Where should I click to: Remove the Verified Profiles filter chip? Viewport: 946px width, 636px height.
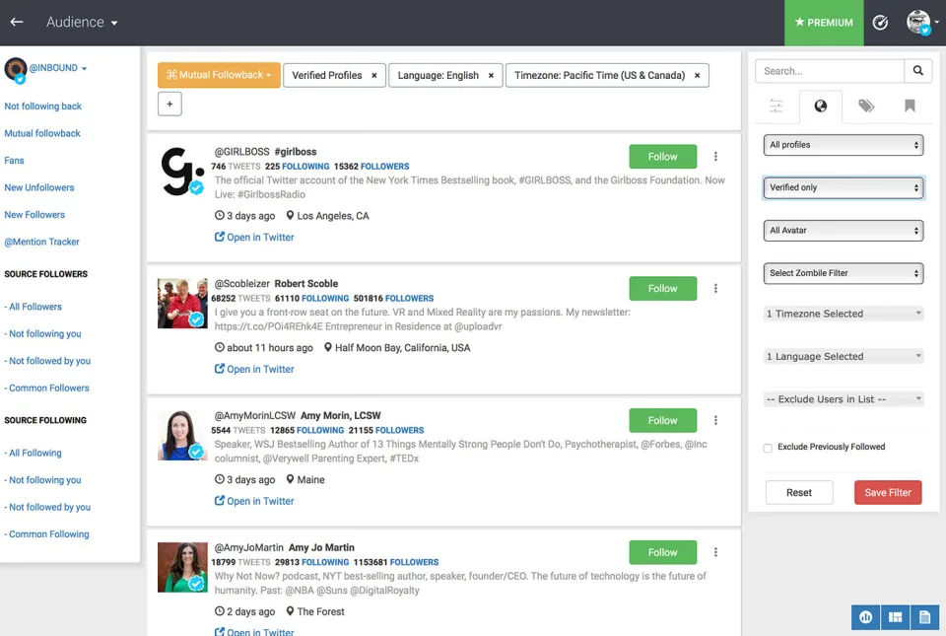pos(374,75)
